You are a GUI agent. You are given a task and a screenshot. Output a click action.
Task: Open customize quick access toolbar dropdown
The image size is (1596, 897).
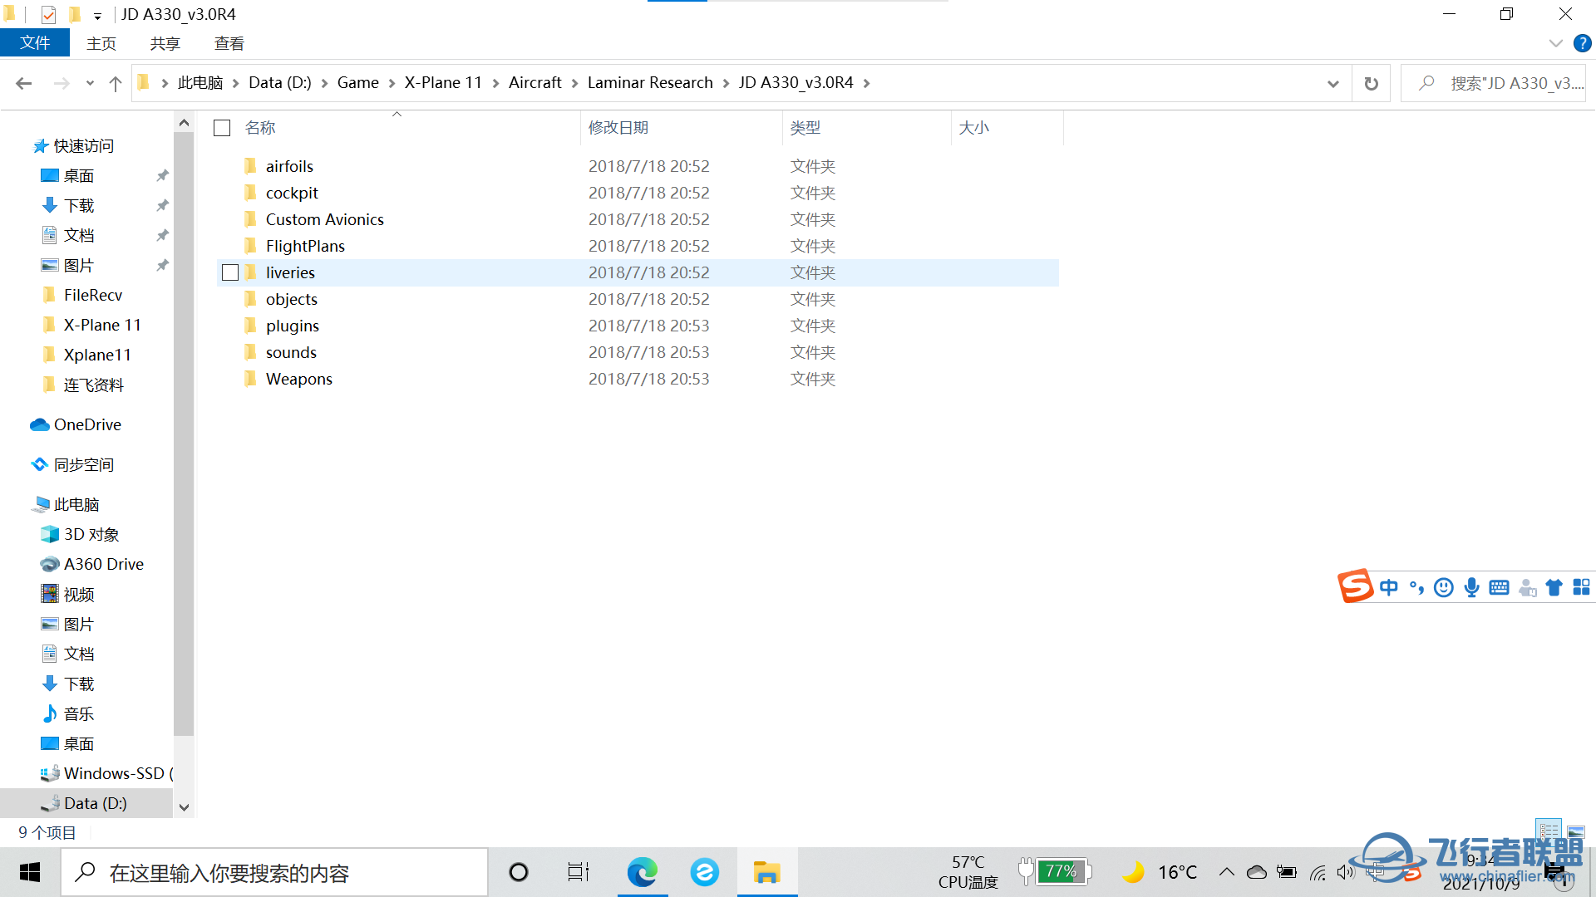tap(97, 15)
